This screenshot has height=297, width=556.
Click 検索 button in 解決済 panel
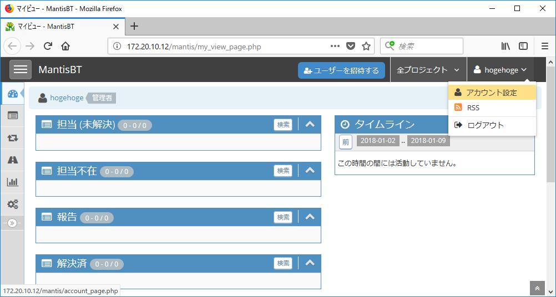tap(283, 263)
